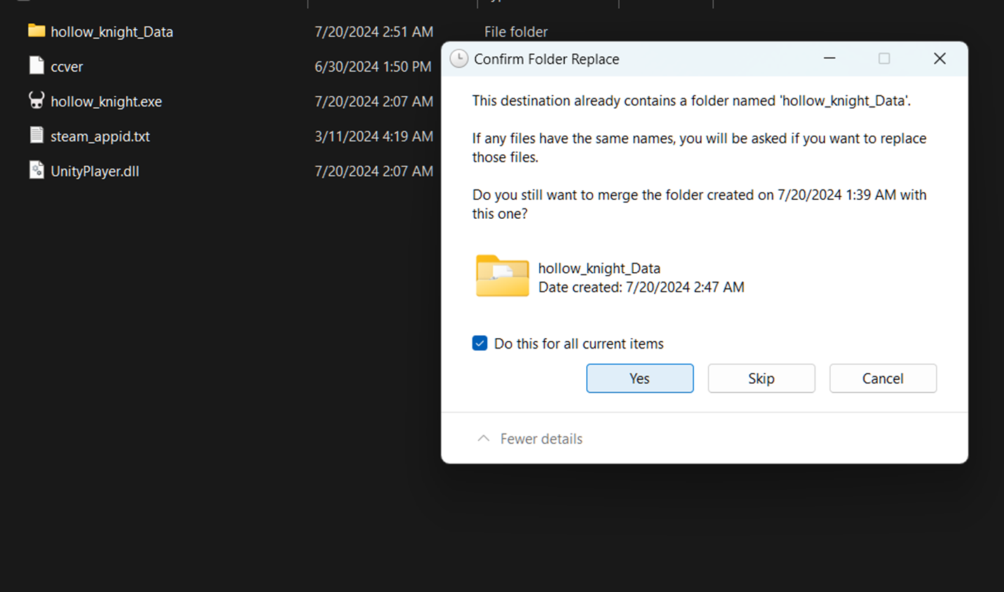Select the steam_appid.txt file name
This screenshot has width=1004, height=592.
100,136
